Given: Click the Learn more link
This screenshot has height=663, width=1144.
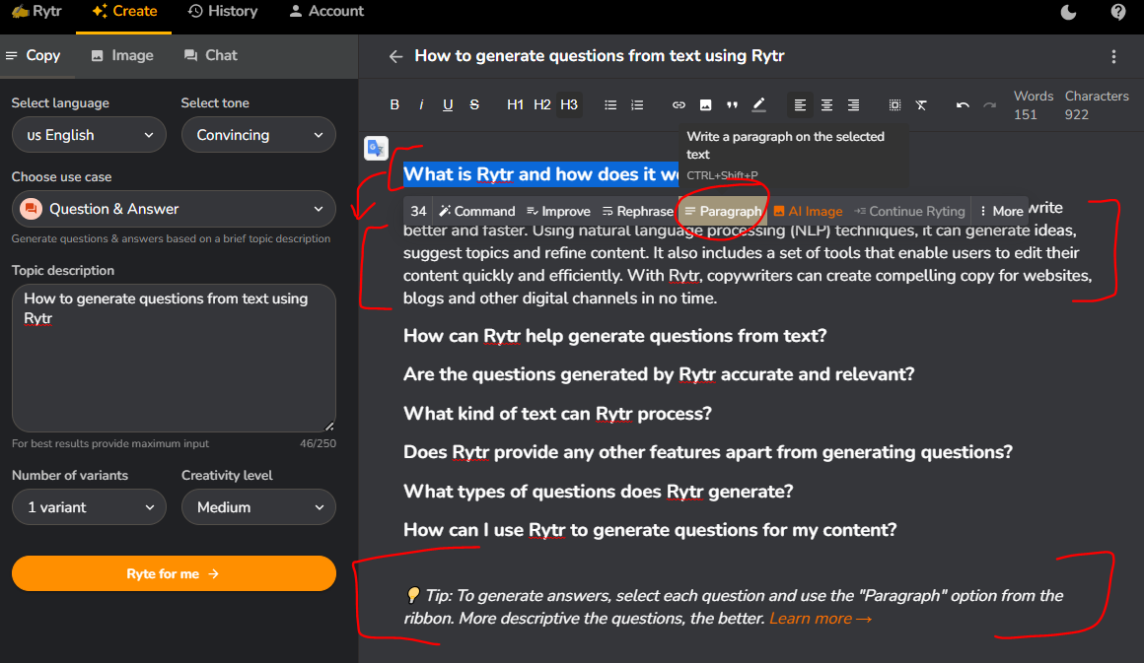Looking at the screenshot, I should [x=821, y=619].
